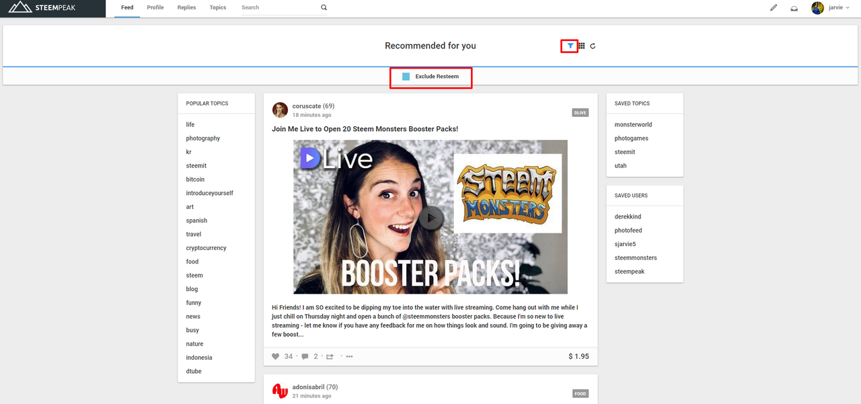
Task: Select the popular topic 'blog'
Action: point(192,289)
